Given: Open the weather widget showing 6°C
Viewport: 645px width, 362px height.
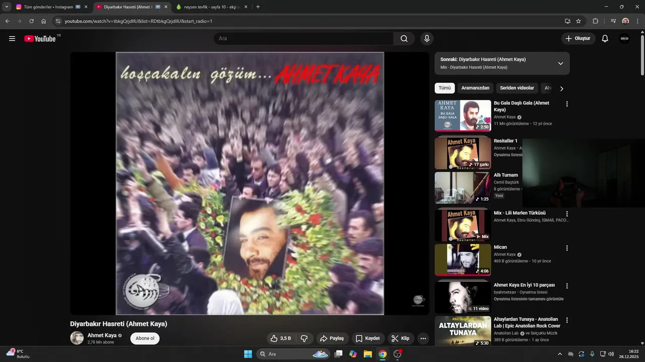Looking at the screenshot, I should [x=18, y=353].
